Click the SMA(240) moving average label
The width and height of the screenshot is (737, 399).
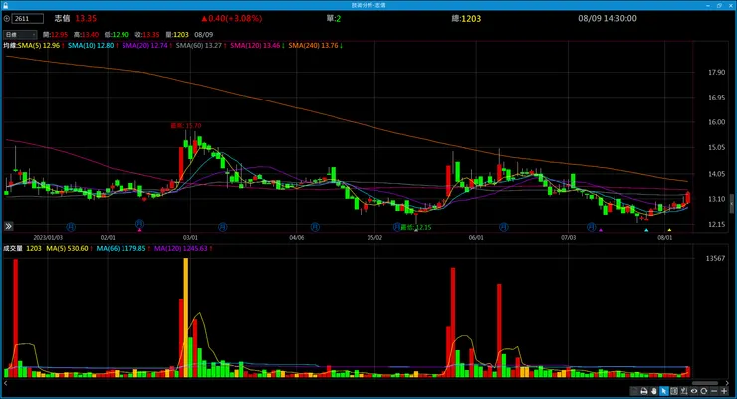(x=313, y=46)
